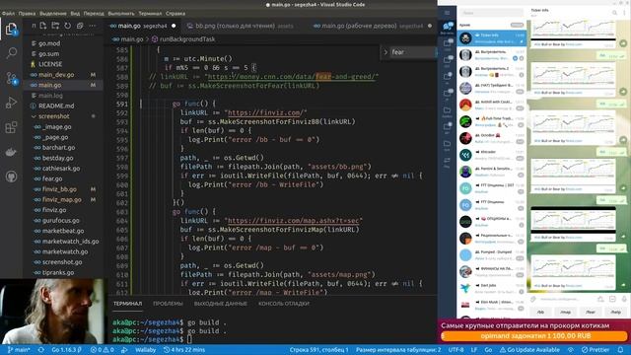Open the GitHub view in activity bar

11,177
